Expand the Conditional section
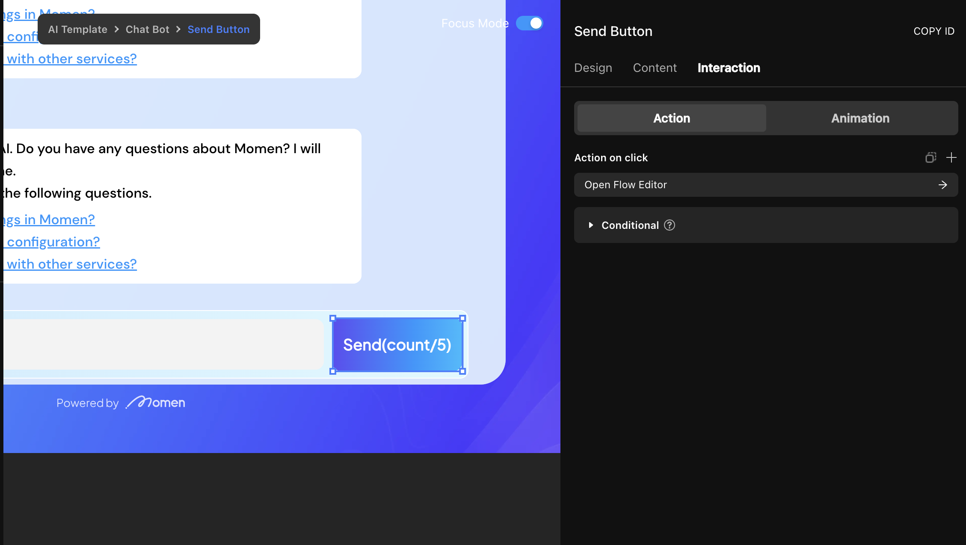Image resolution: width=966 pixels, height=545 pixels. (590, 225)
